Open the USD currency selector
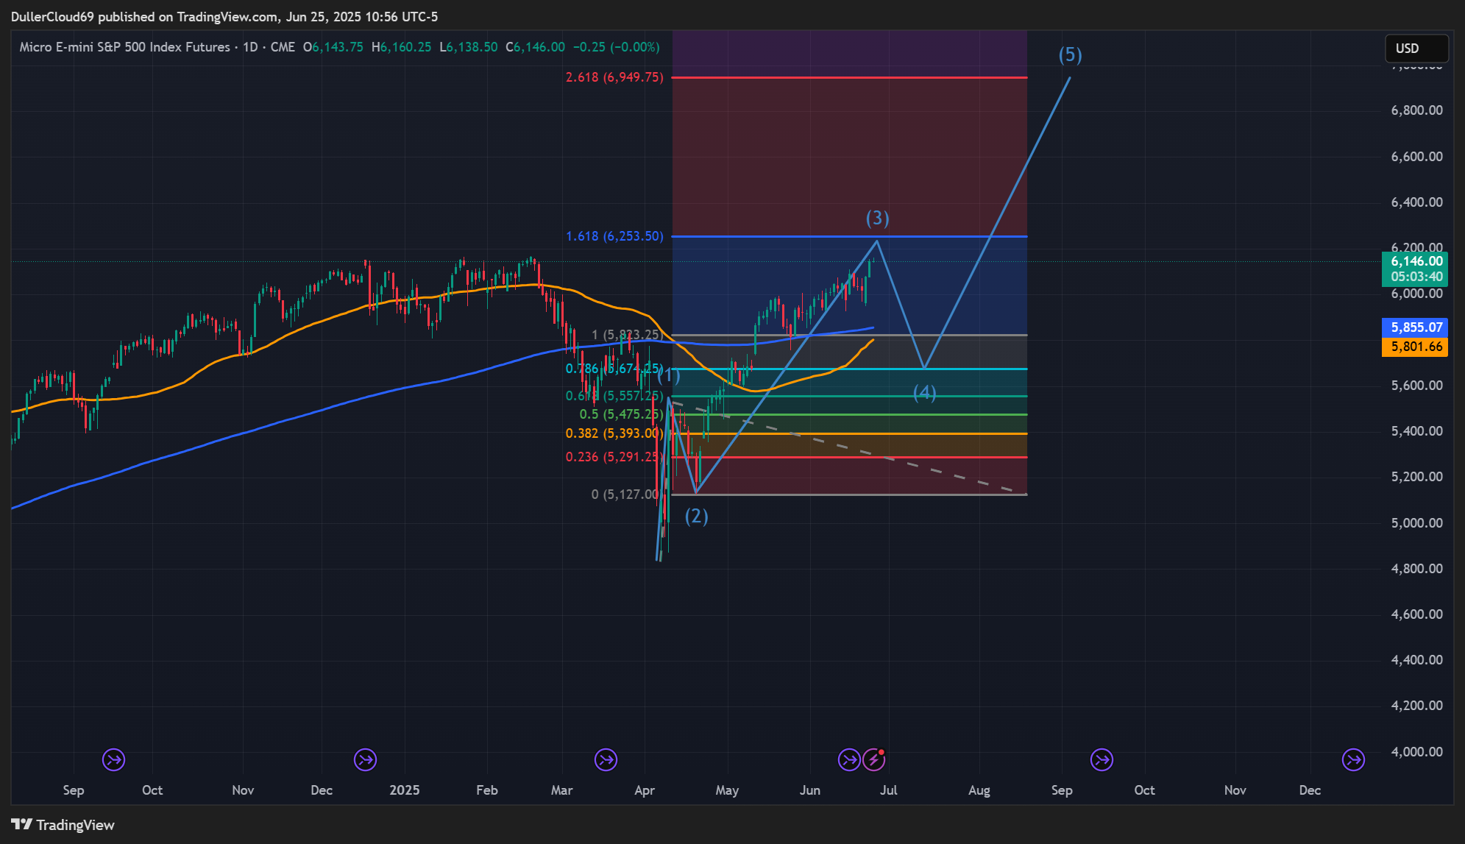The image size is (1465, 844). point(1416,49)
